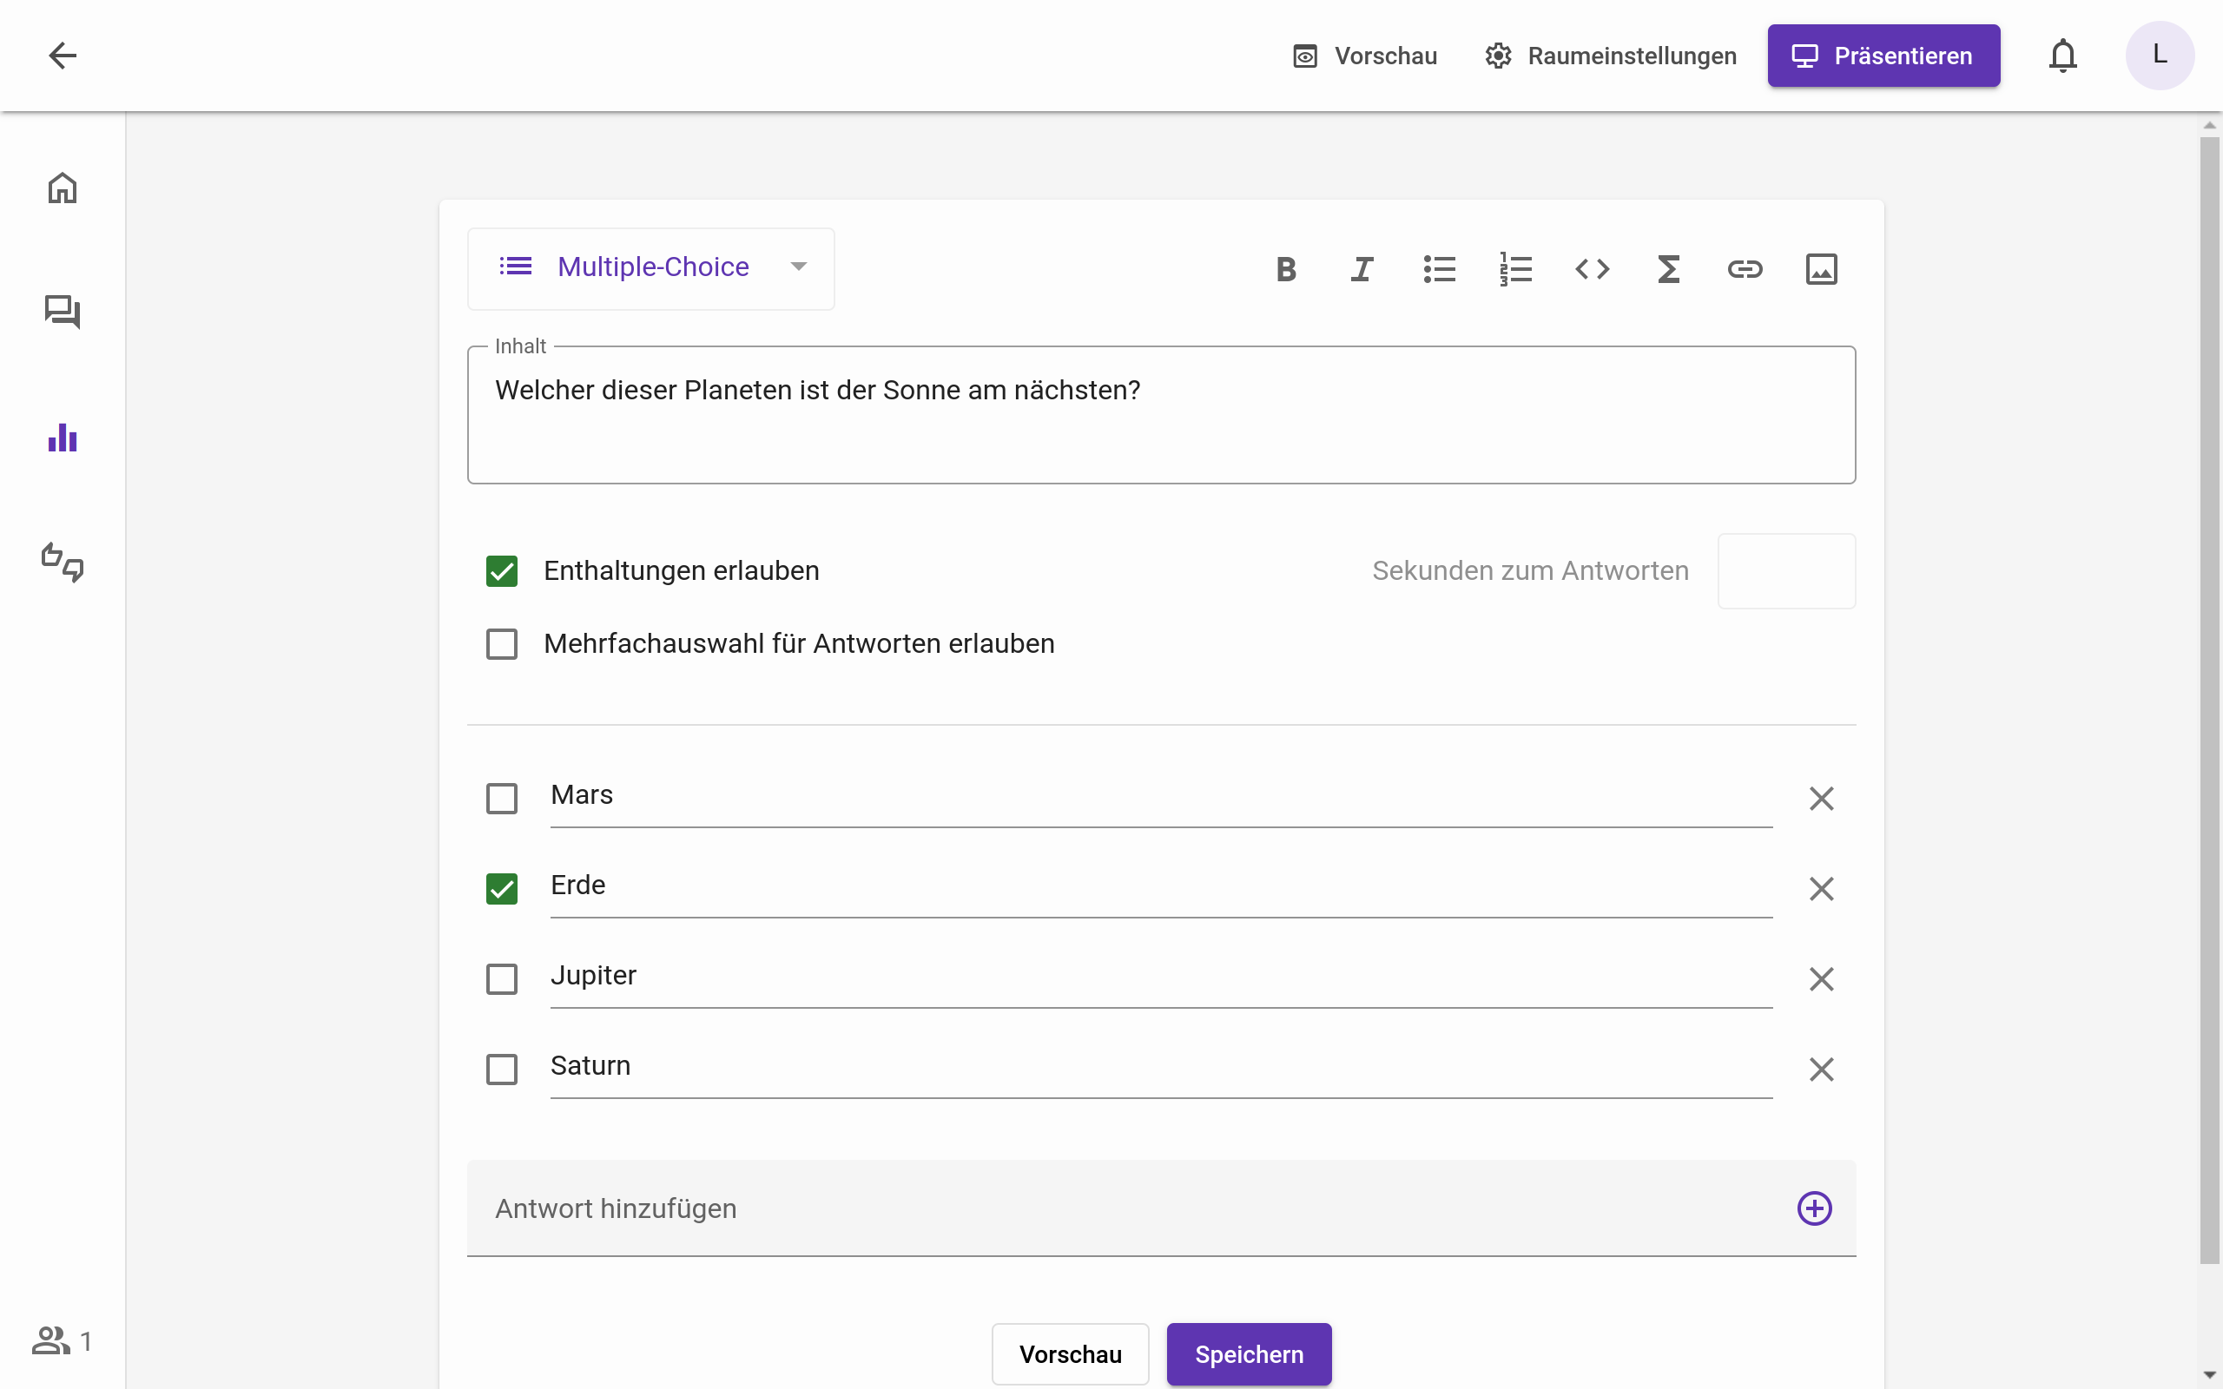The width and height of the screenshot is (2223, 1389).
Task: Remove the Jupiter answer option
Action: [1821, 979]
